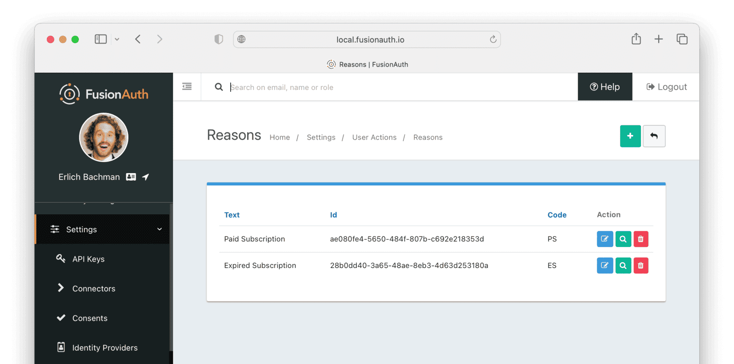The image size is (734, 364).
Task: View details of Expired Subscription reason
Action: click(x=623, y=266)
